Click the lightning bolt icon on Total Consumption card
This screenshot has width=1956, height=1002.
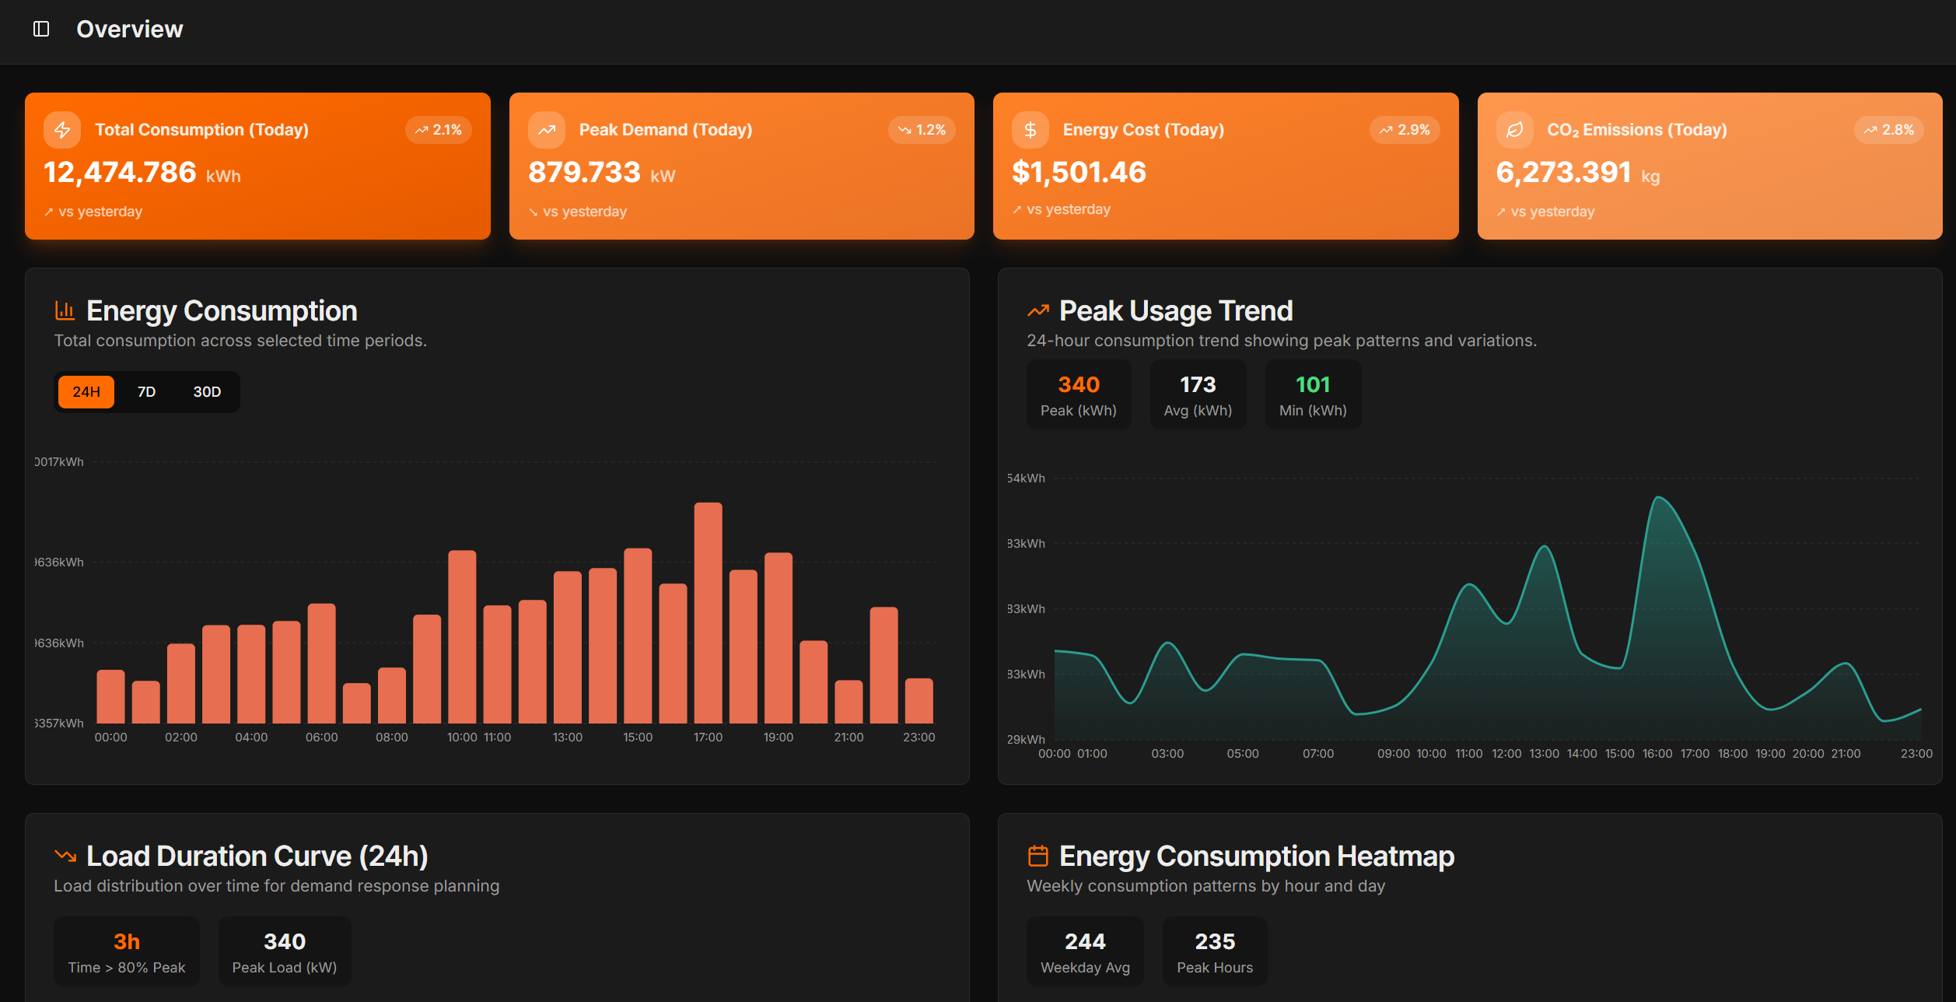[62, 129]
